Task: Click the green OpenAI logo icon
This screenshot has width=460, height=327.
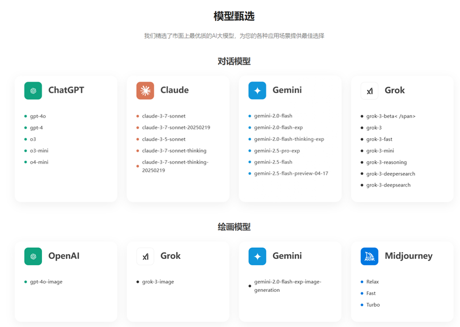Action: [33, 256]
